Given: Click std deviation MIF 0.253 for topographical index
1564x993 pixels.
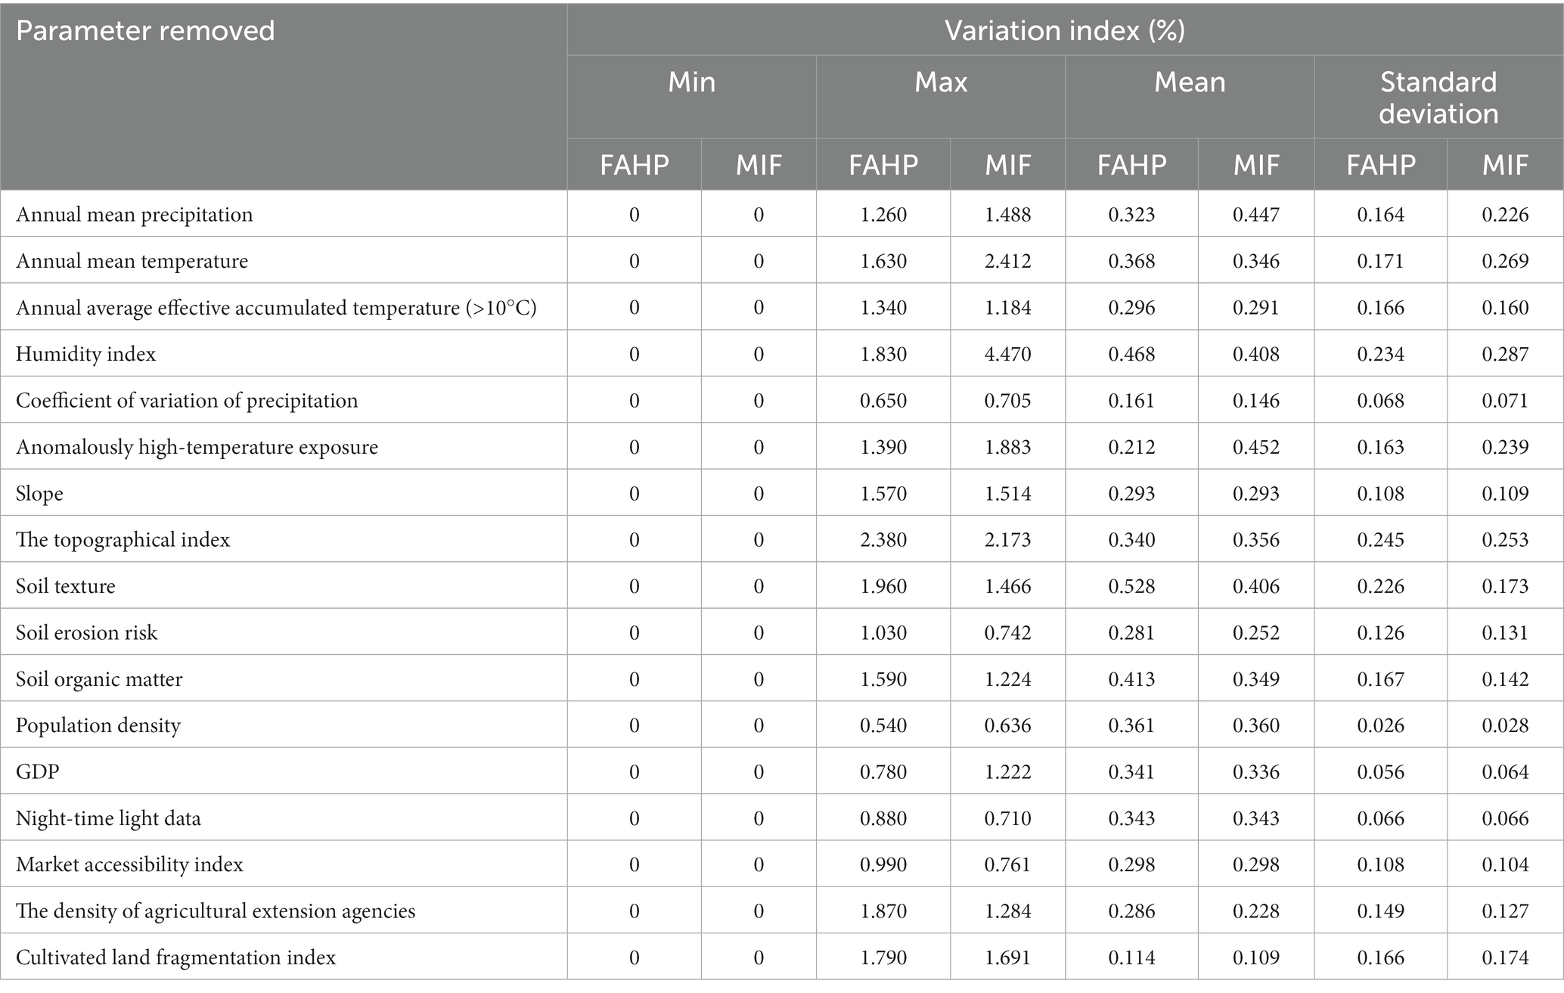Looking at the screenshot, I should click(x=1505, y=540).
